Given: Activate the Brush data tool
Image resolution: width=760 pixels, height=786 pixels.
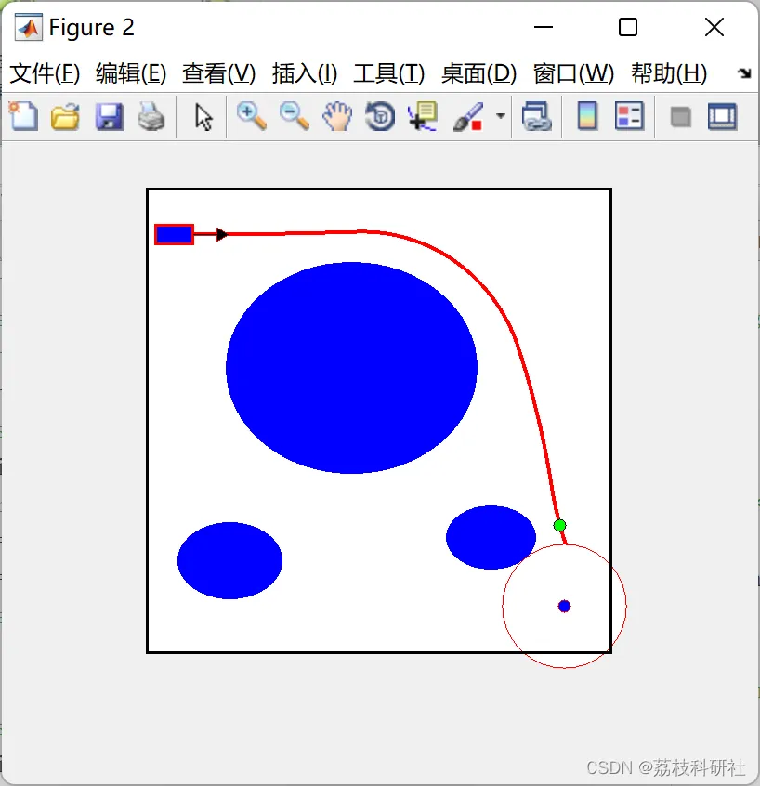Looking at the screenshot, I should (x=467, y=117).
